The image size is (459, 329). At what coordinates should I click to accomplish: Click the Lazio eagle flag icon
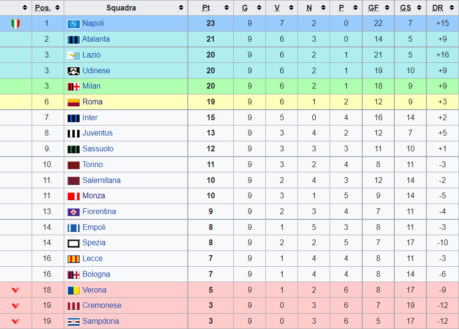(x=73, y=55)
